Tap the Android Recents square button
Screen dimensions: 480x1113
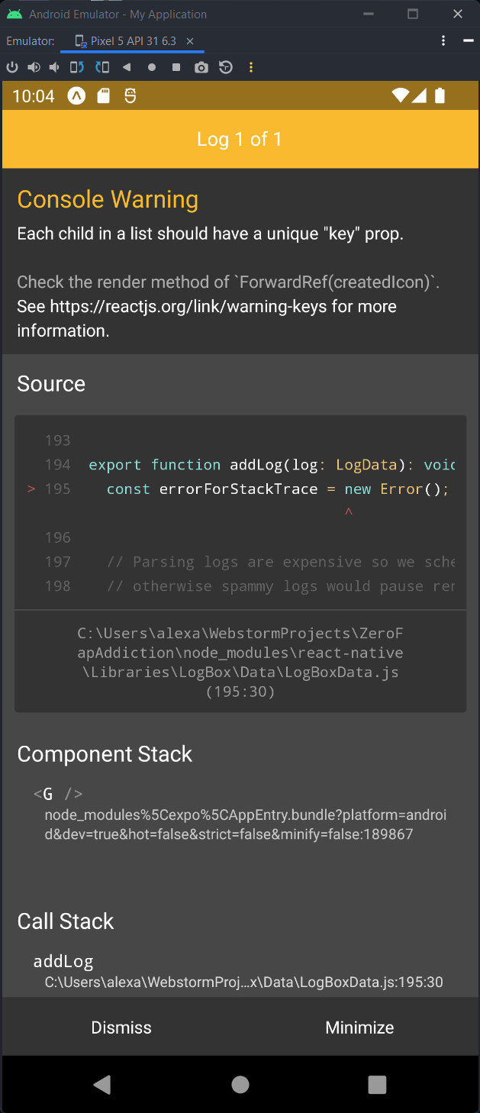pos(377,1084)
